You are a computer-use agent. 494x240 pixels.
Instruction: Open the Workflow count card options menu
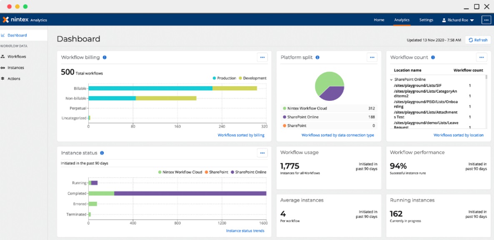point(482,57)
